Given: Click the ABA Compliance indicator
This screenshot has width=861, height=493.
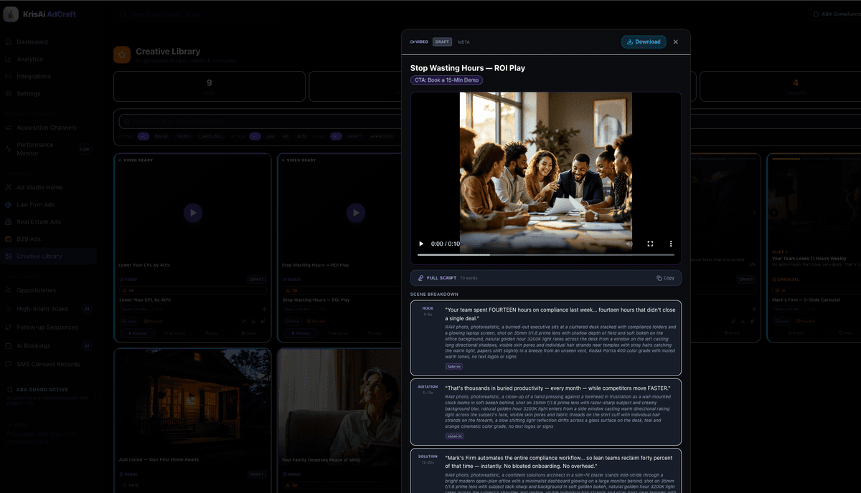Looking at the screenshot, I should [x=837, y=14].
